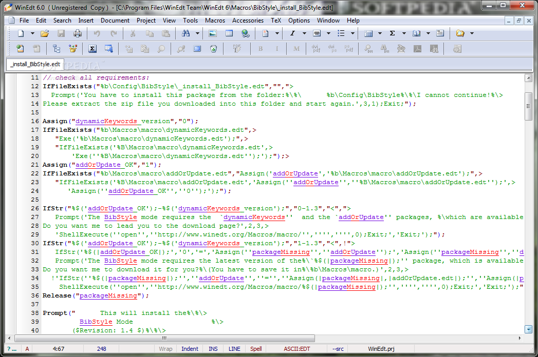Click the New Document icon
Screen dimensions: 538x357
pyautogui.click(x=21, y=33)
